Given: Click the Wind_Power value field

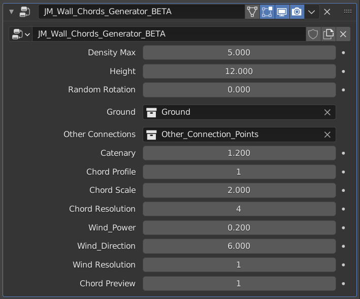Looking at the screenshot, I should (239, 227).
